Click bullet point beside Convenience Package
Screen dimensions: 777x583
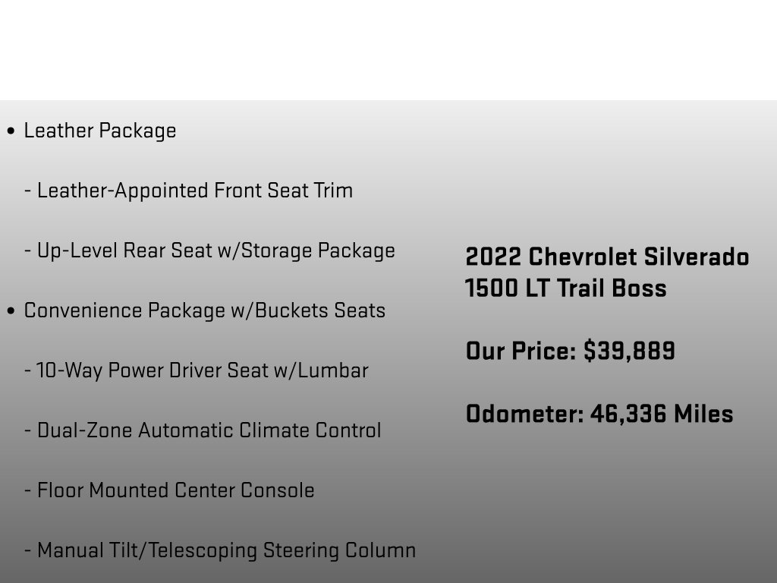(11, 311)
